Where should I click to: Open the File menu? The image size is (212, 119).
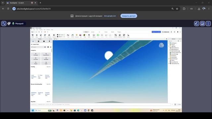click(x=31, y=30)
